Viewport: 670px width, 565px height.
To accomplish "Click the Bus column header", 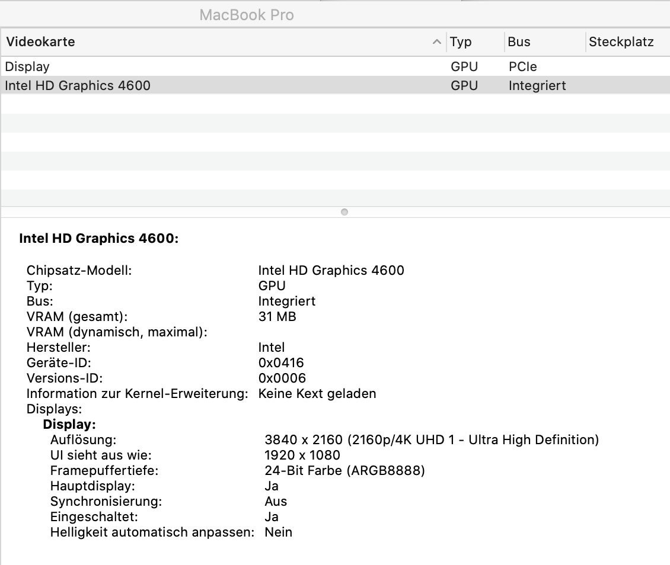I will pyautogui.click(x=519, y=42).
